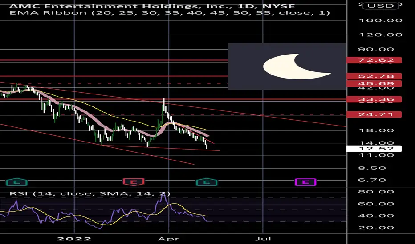
Task: Select the EMA Ribbon indicator legend
Action: coord(170,13)
